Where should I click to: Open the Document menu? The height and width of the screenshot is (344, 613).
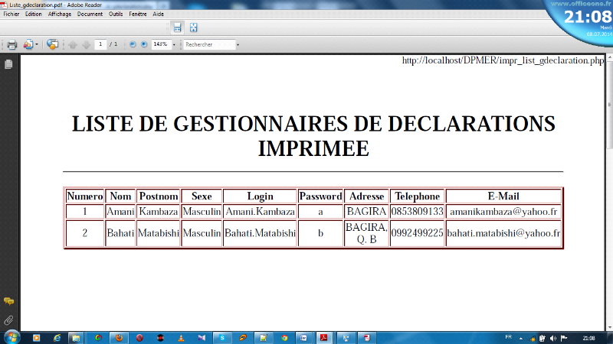coord(90,14)
